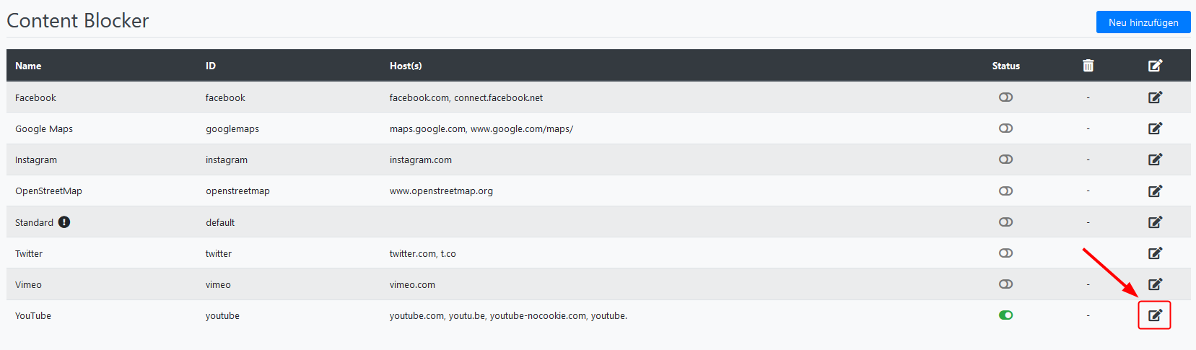The image size is (1196, 350).
Task: Edit the Twitter blocker entry
Action: pyautogui.click(x=1156, y=253)
